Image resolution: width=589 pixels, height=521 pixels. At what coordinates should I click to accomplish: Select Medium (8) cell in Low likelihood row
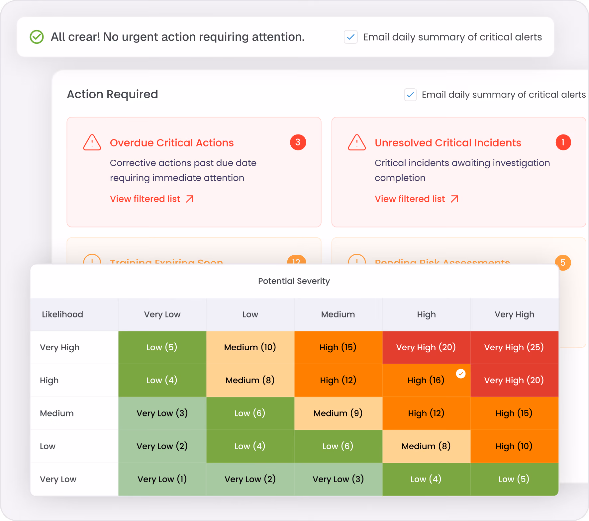426,446
